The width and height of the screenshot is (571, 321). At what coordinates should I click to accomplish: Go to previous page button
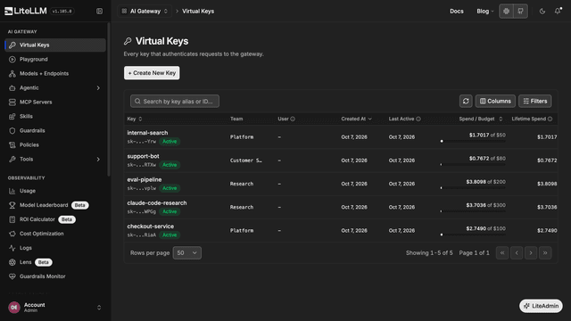(517, 253)
